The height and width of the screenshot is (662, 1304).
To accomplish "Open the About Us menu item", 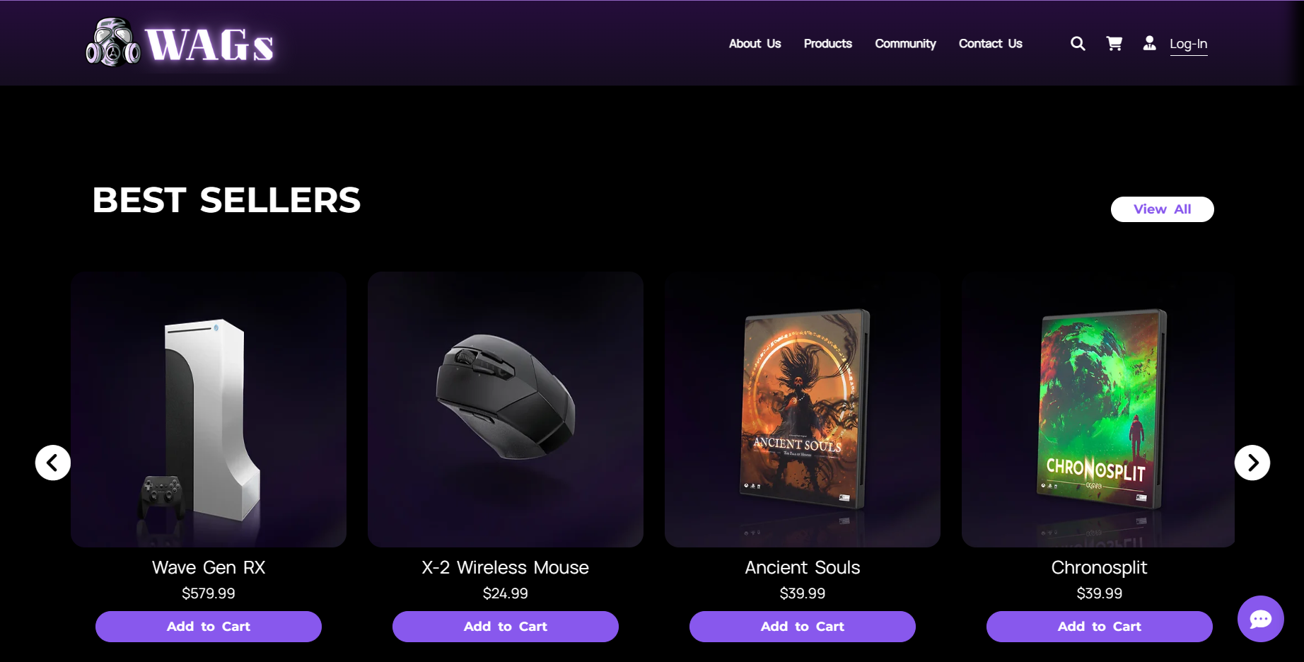I will click(755, 43).
